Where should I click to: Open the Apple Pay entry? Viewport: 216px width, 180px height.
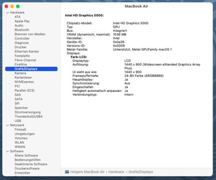point(22,21)
